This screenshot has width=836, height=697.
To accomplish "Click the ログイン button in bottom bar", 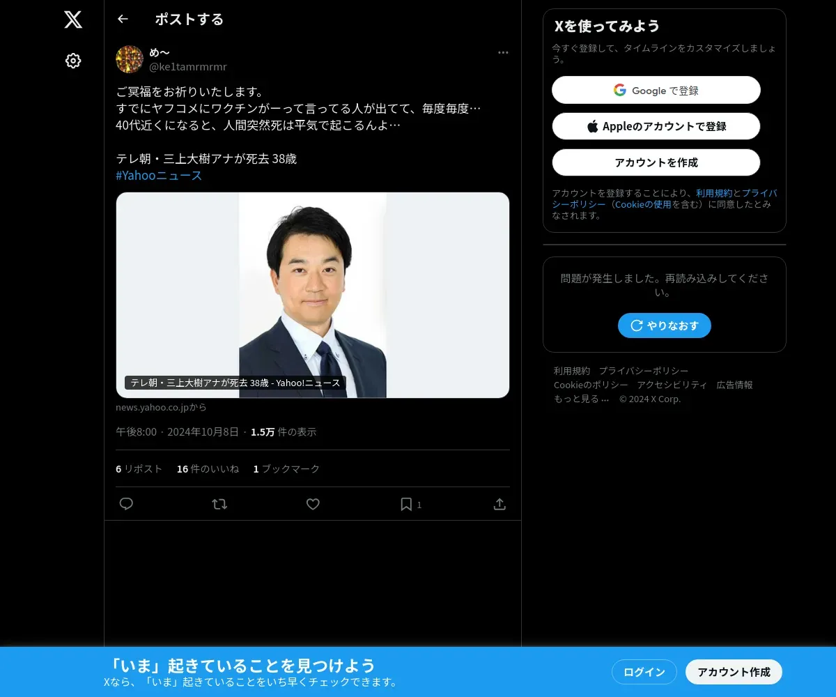I will [644, 672].
